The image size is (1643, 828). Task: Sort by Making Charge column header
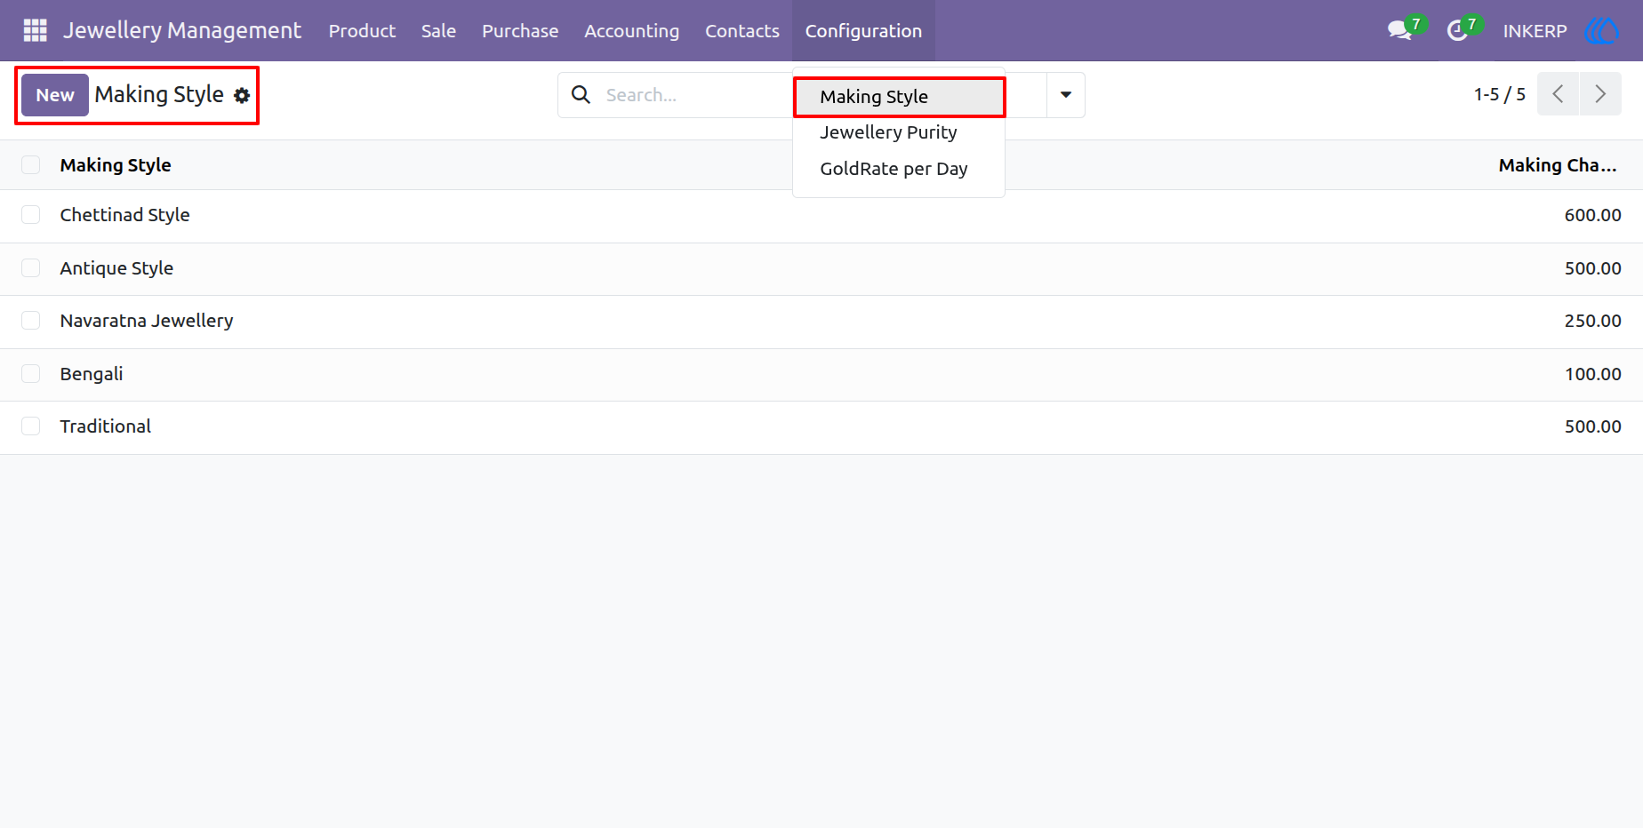[1558, 165]
